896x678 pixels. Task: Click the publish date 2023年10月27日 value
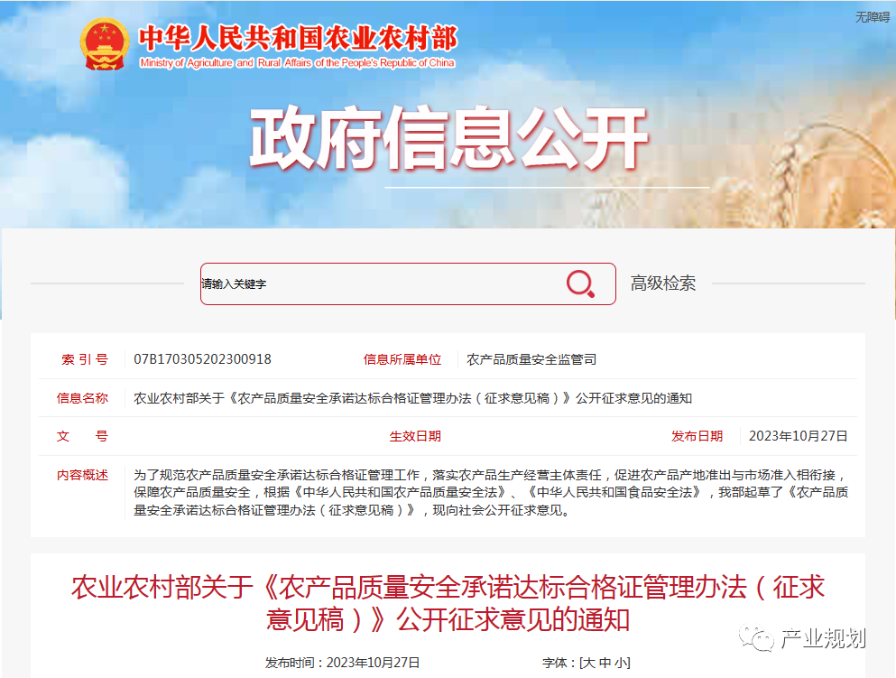coord(798,436)
